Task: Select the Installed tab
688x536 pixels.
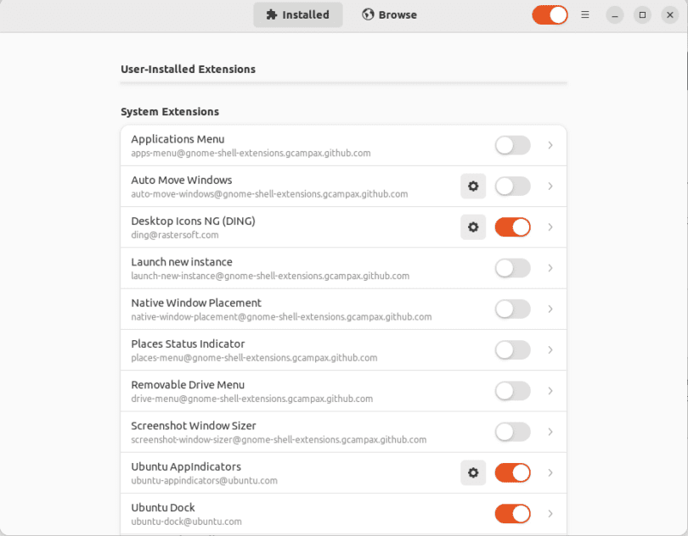Action: (x=297, y=14)
